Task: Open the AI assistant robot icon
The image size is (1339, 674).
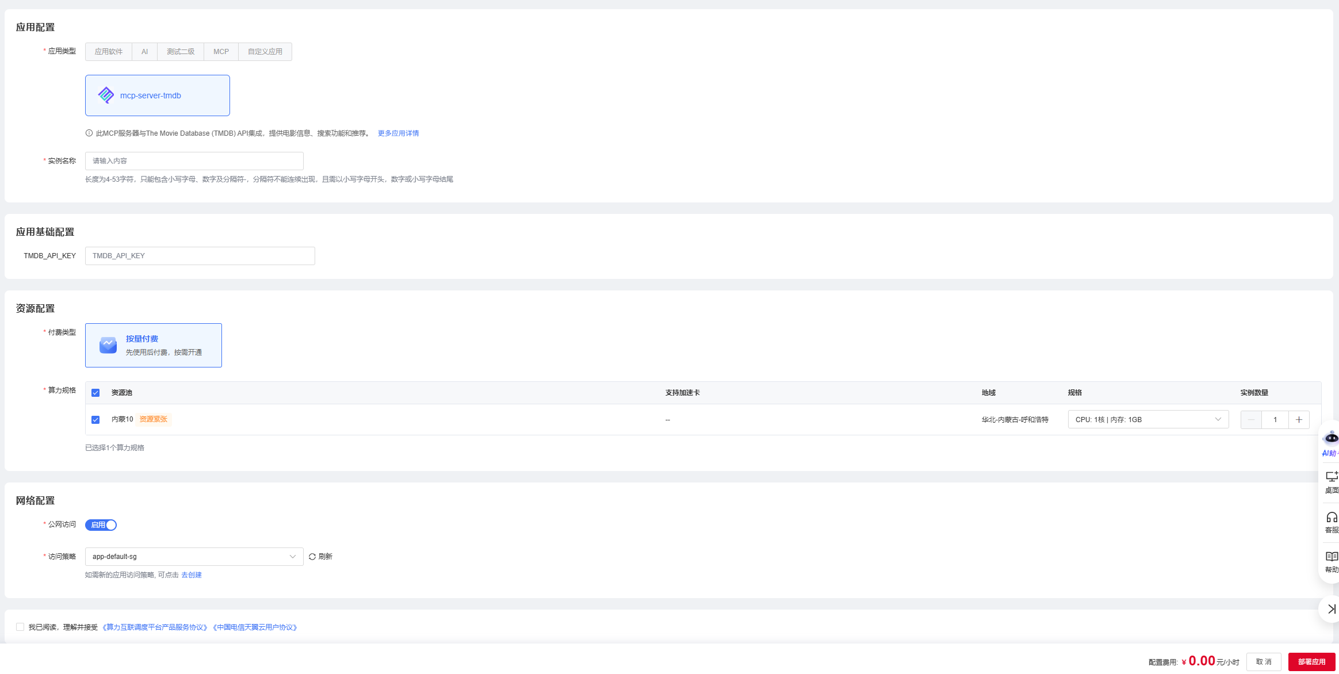Action: [1331, 439]
